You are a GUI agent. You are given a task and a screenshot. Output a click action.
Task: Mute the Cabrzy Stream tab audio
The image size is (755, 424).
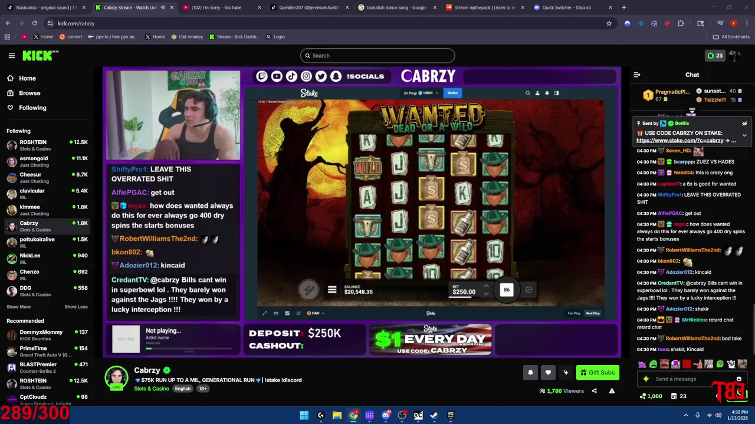[163, 8]
